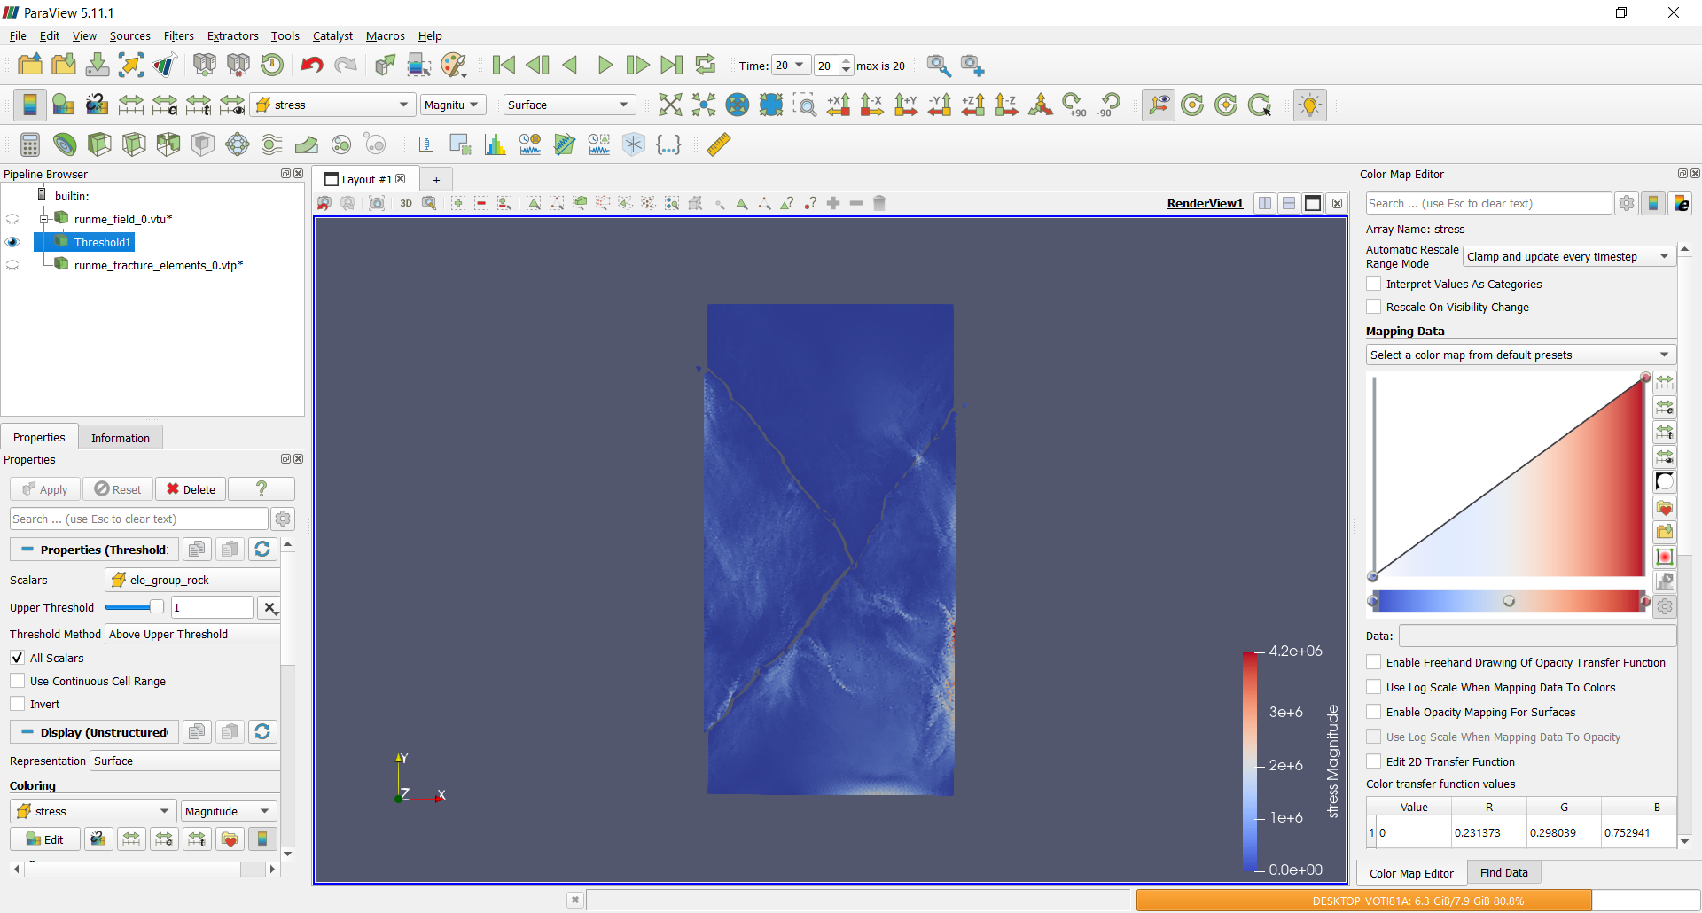Click the Delete button
1702x913 pixels.
pyautogui.click(x=191, y=489)
